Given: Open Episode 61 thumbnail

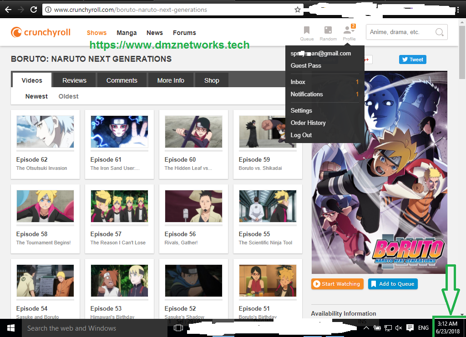Looking at the screenshot, I should point(120,132).
